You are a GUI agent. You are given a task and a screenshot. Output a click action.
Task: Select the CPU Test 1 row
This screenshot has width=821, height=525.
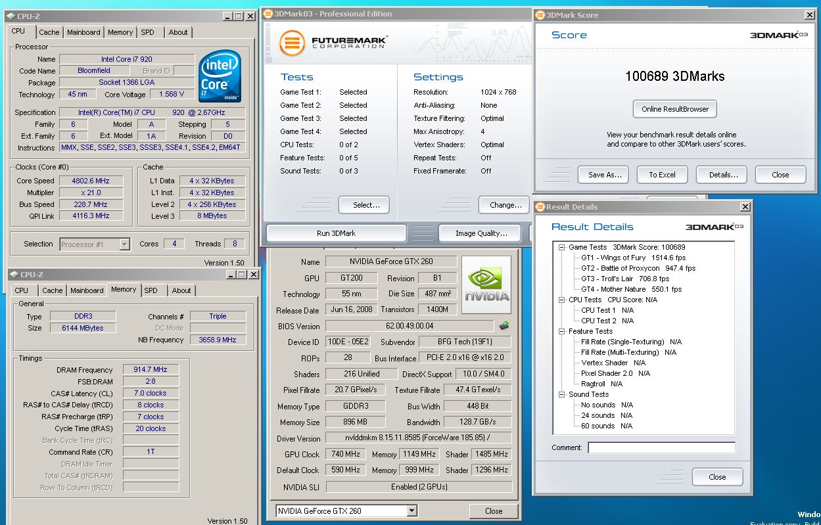[x=607, y=310]
